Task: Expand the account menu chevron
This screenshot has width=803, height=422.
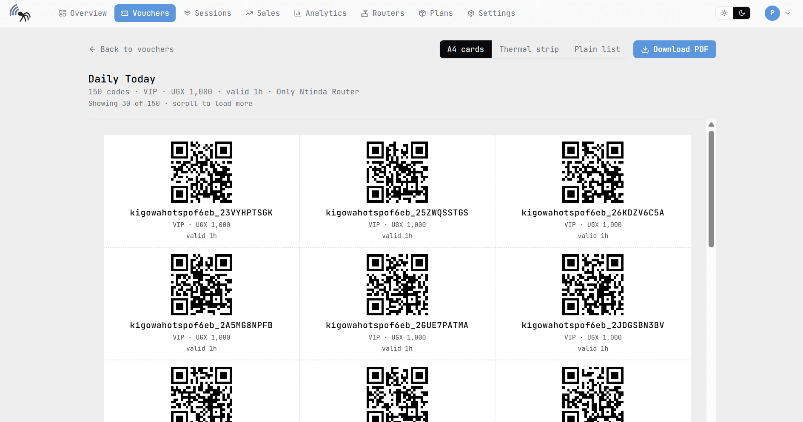Action: click(788, 13)
